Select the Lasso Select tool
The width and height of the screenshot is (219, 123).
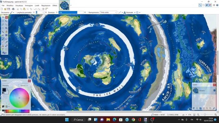tap(3, 25)
